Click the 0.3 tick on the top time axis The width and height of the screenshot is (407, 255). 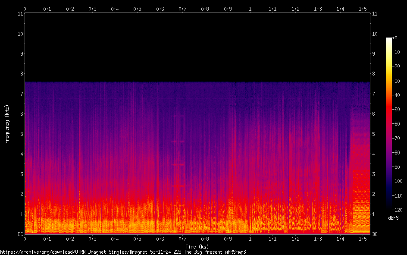(92, 9)
